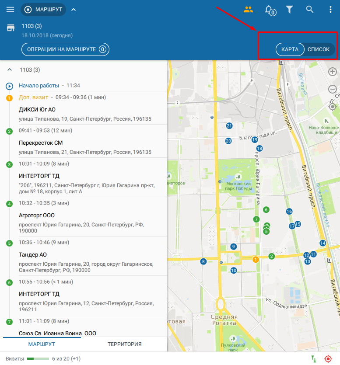Click map pin 21
This screenshot has width=340, height=365.
tap(229, 126)
